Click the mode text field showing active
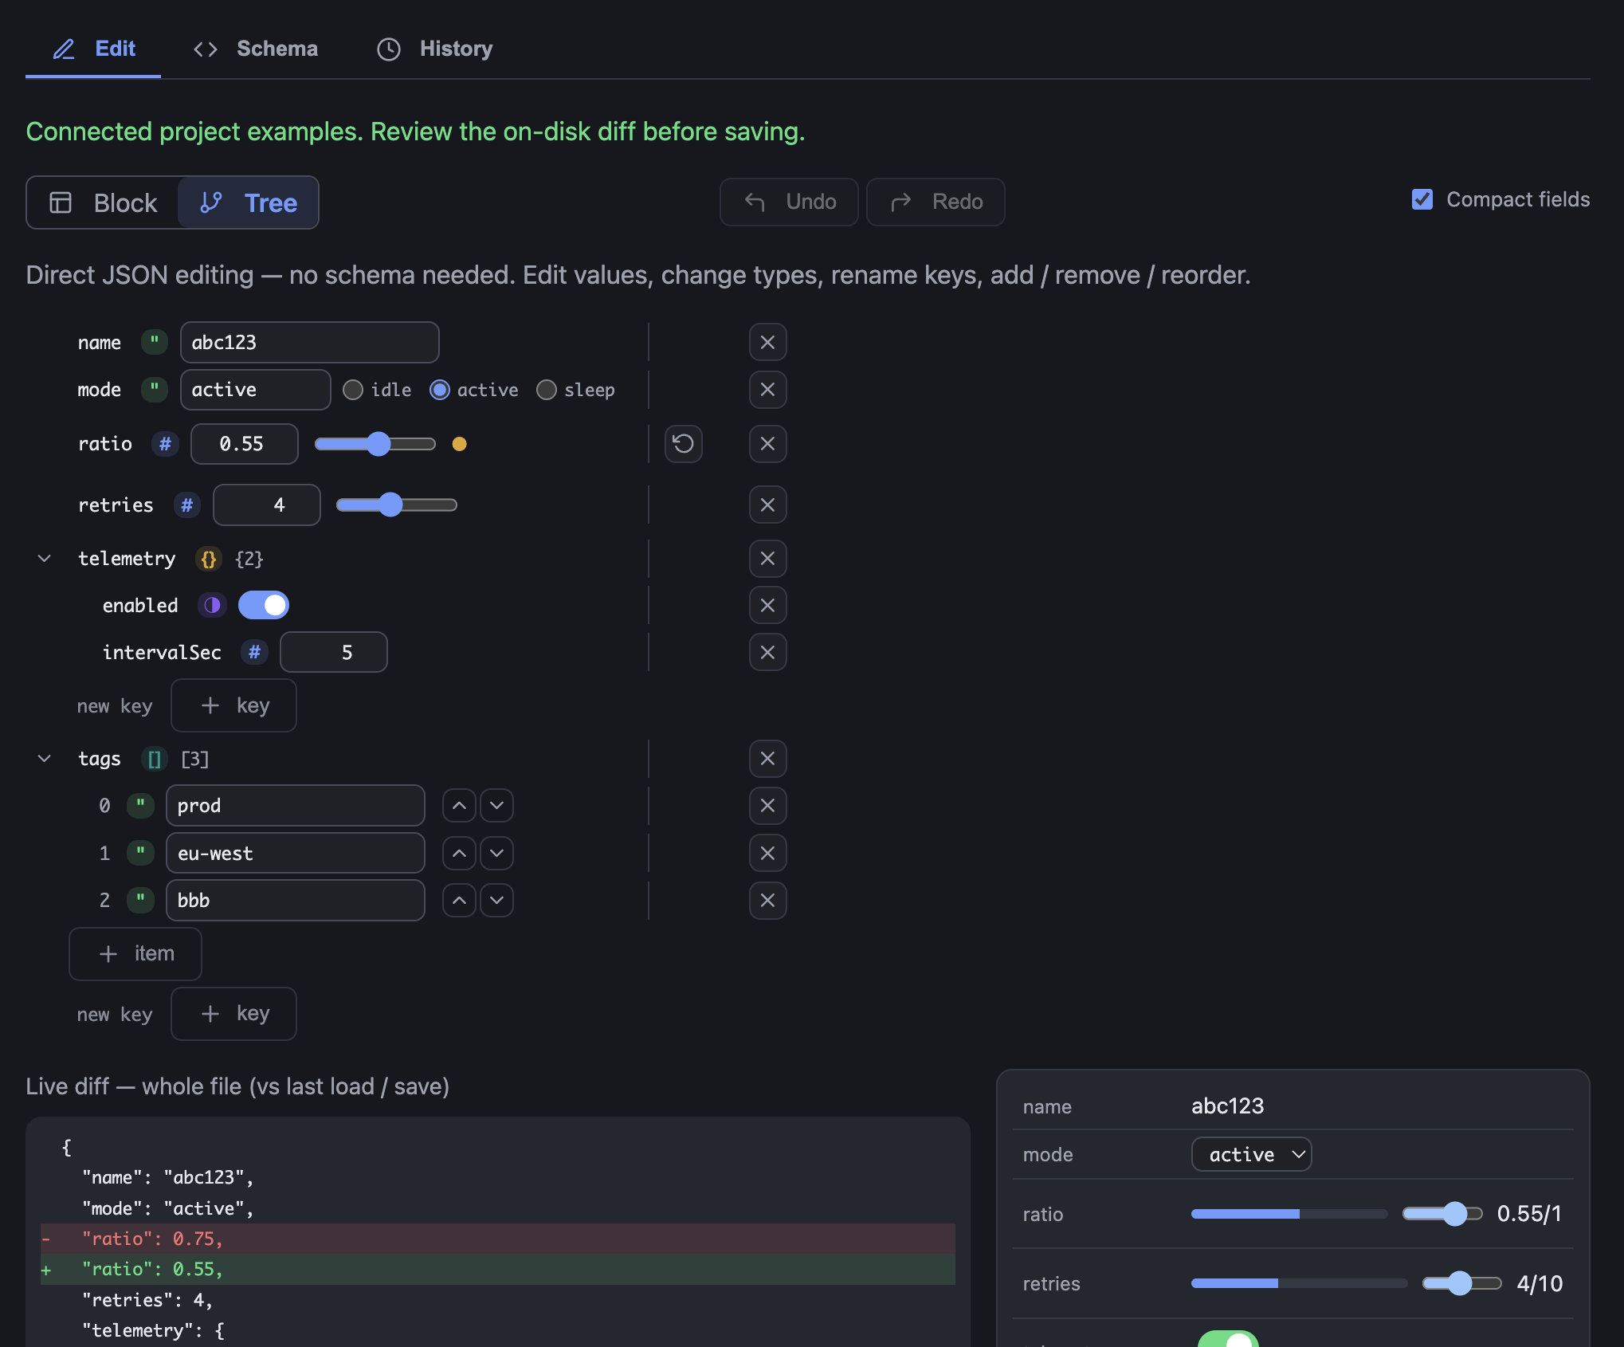 pyautogui.click(x=255, y=390)
